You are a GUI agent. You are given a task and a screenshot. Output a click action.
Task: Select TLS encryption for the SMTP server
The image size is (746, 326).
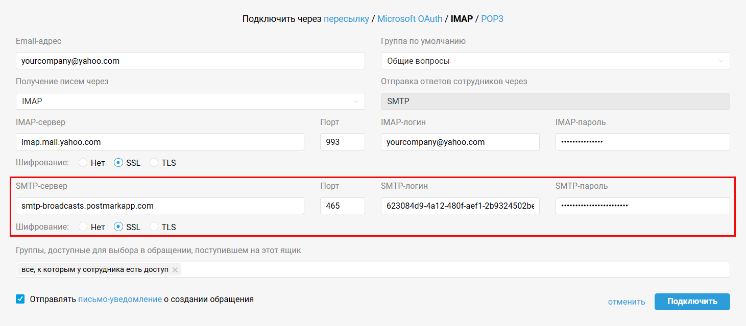154,228
